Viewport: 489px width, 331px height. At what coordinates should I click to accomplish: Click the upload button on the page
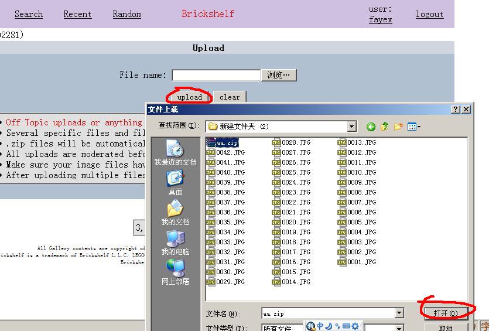tap(190, 97)
